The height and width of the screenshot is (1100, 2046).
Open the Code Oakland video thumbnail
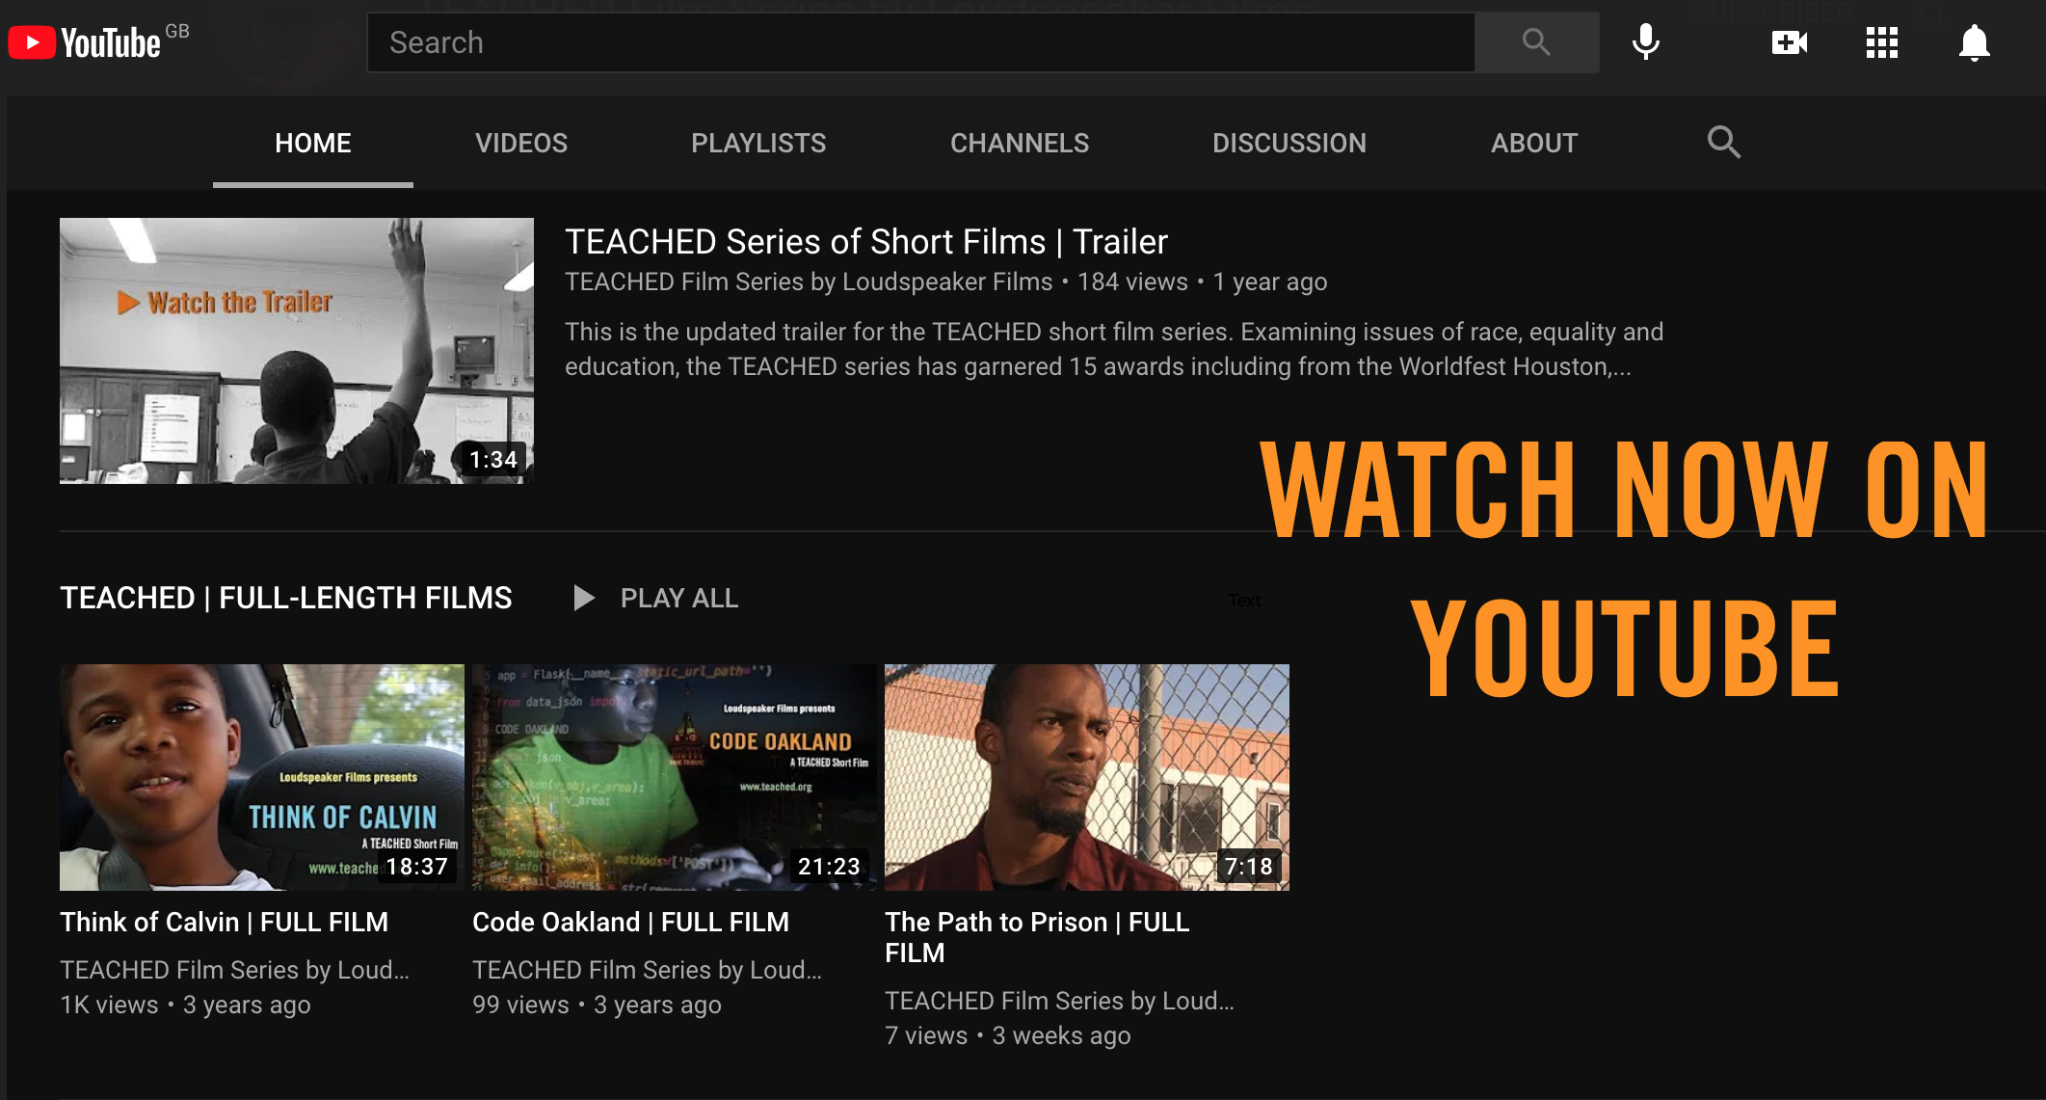tap(675, 777)
